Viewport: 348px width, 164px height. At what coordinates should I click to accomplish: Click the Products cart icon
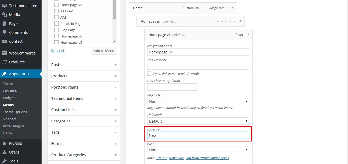[4, 62]
